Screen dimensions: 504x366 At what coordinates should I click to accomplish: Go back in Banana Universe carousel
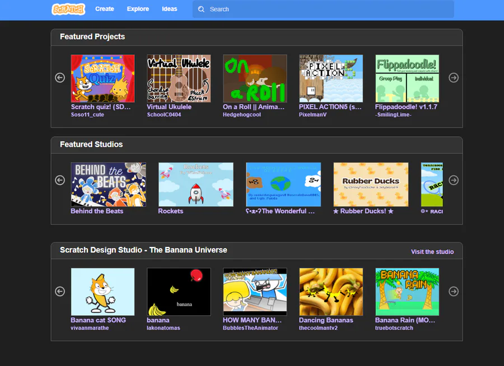[x=60, y=292]
